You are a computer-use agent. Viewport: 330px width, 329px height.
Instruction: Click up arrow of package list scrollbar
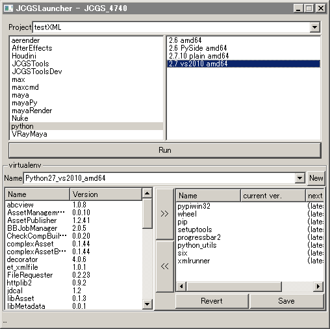(147, 193)
